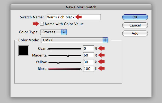Click the black color preview swatch

tap(24, 51)
